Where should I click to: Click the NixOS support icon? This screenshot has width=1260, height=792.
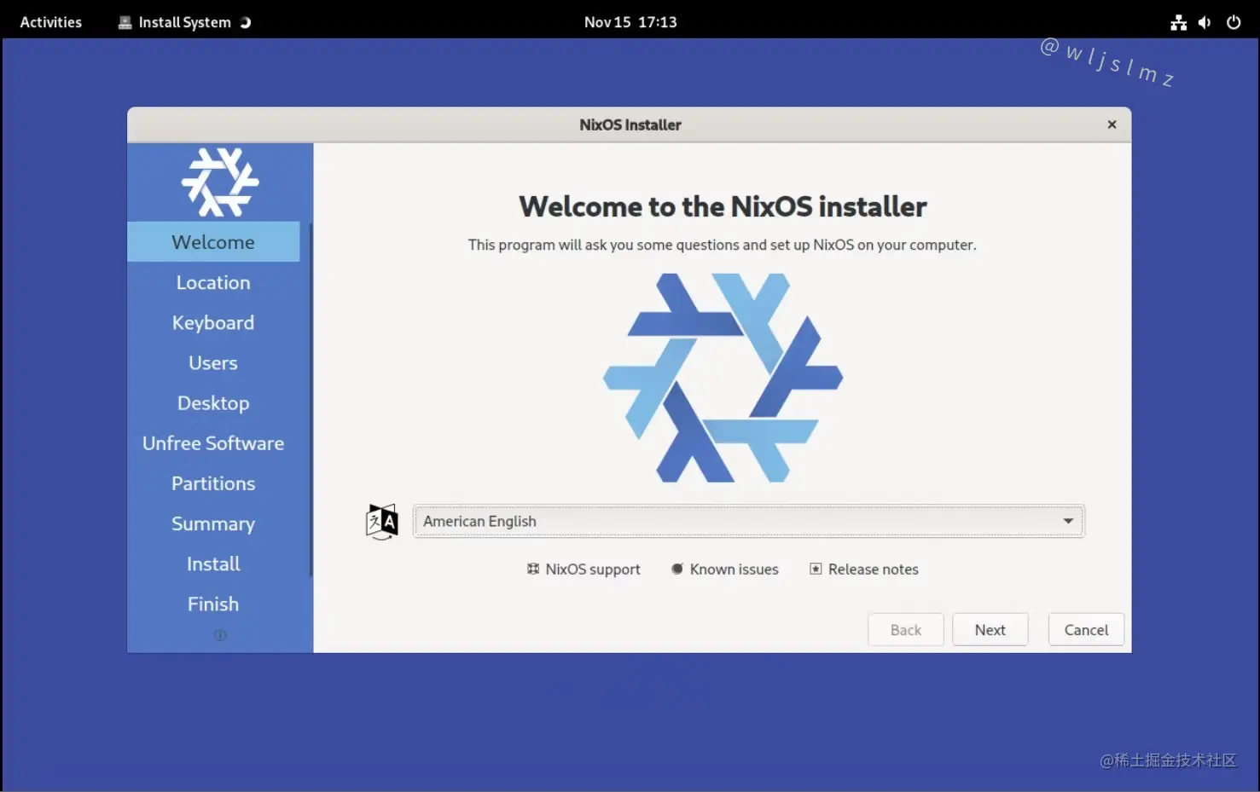[x=533, y=569]
